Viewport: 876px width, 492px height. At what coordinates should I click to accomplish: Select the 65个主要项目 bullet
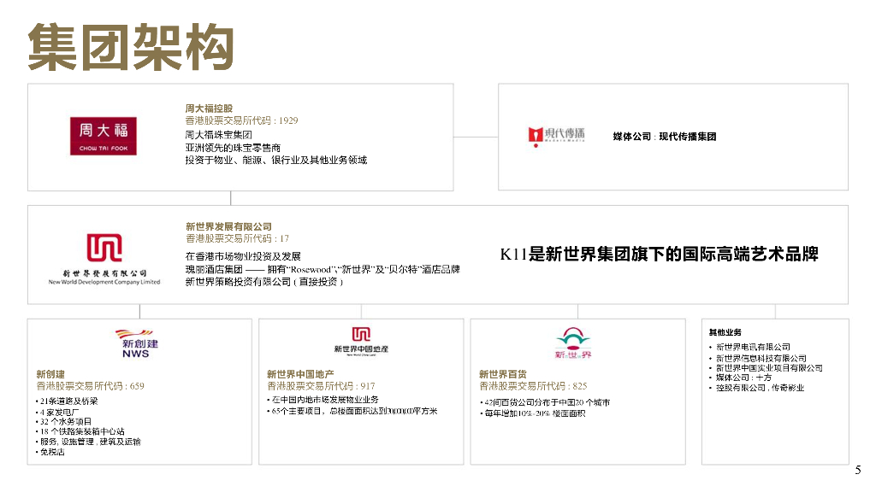pos(352,411)
